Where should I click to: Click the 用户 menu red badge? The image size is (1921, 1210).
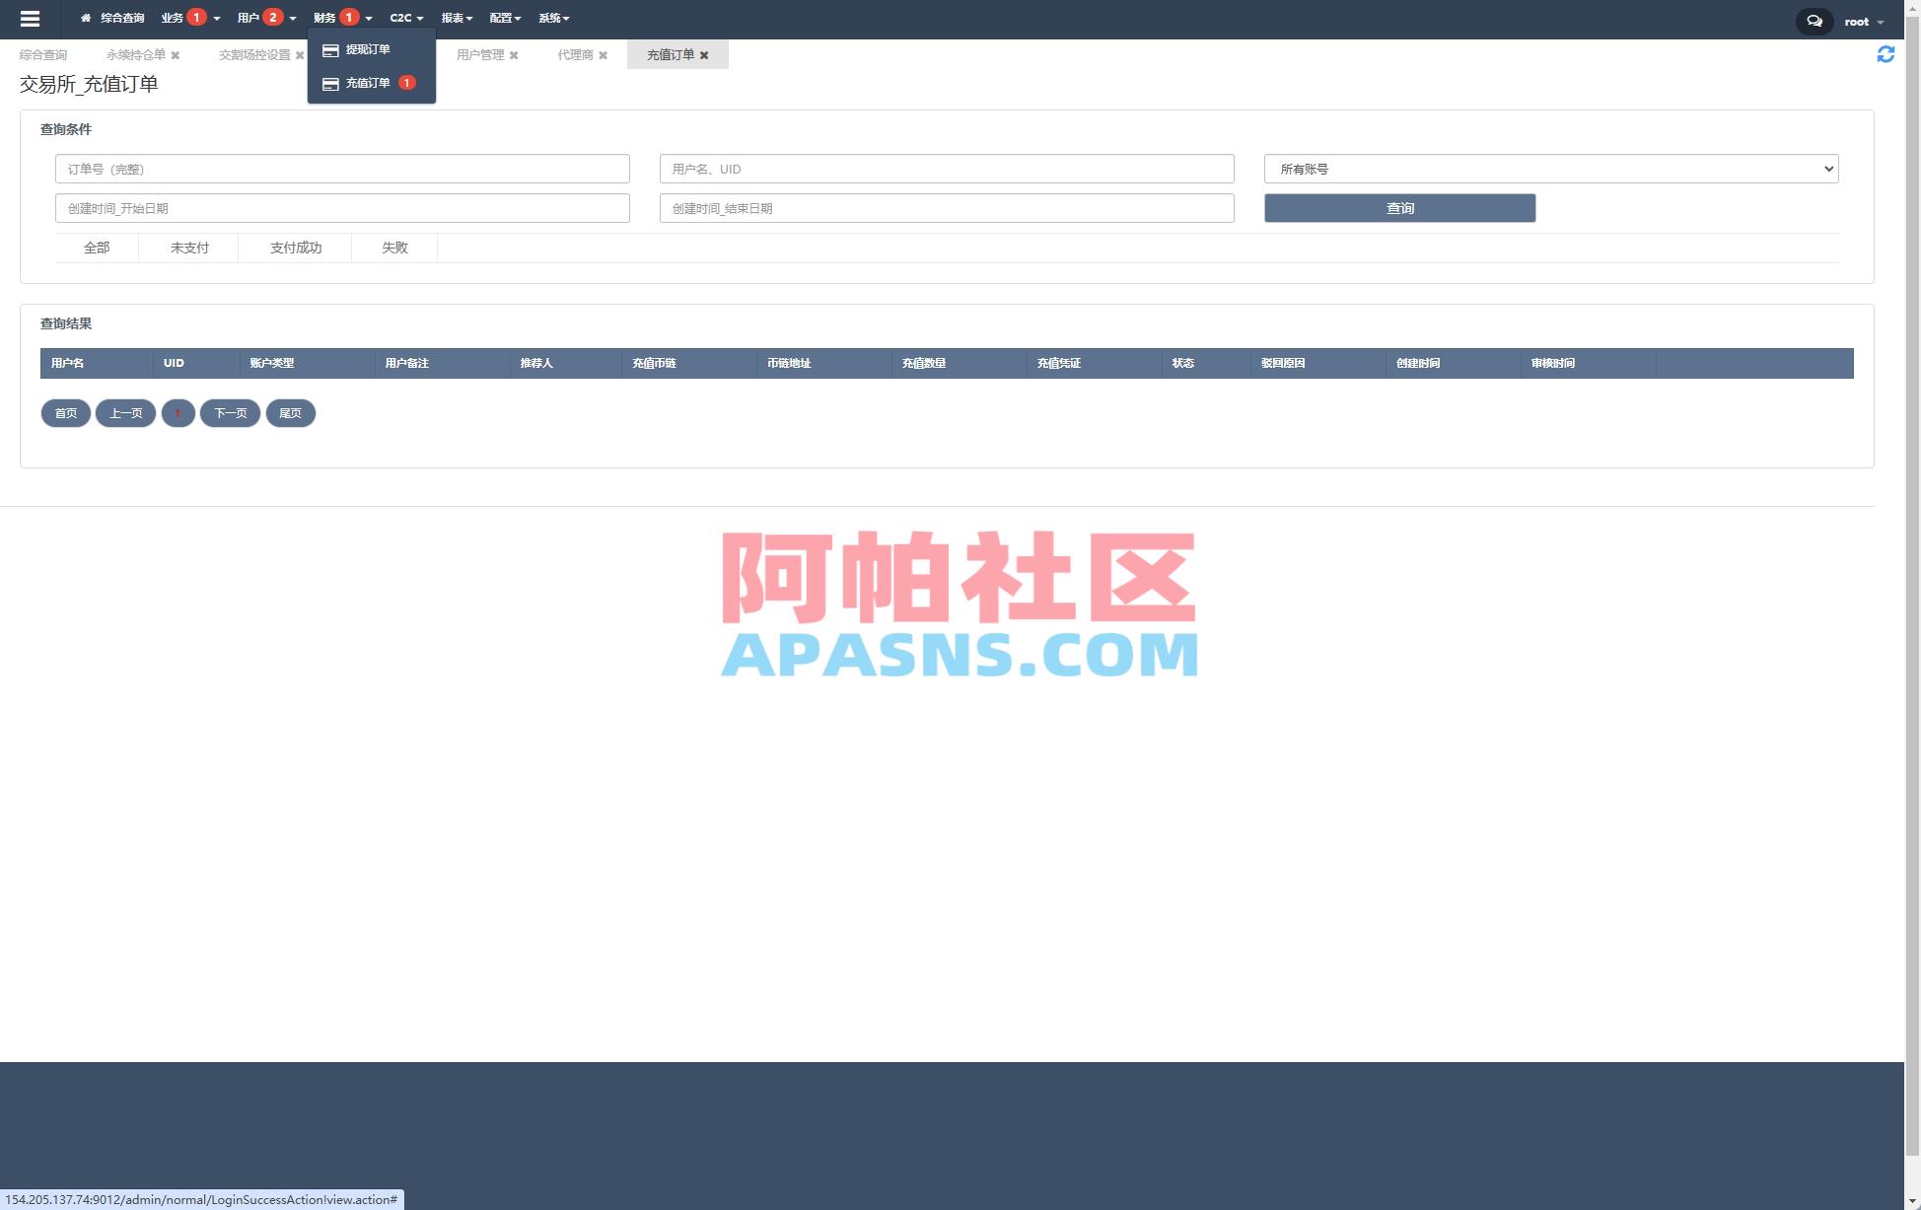(273, 16)
